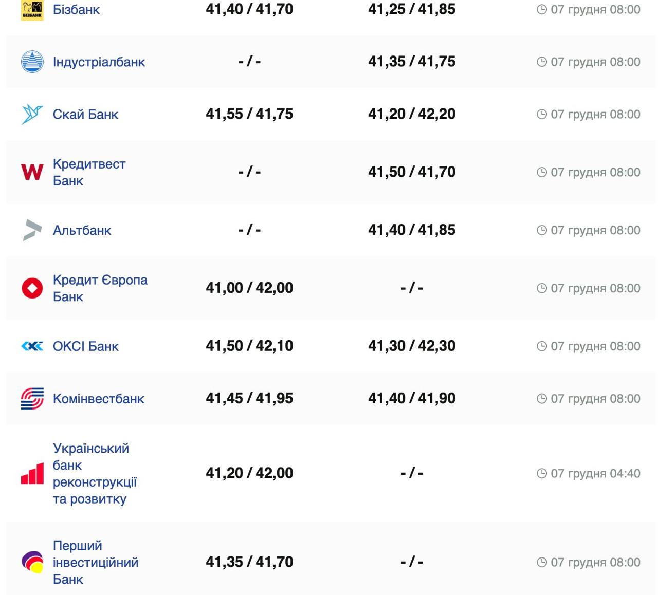The height and width of the screenshot is (595, 658).
Task: Click the Альтбанк arrow logo
Action: coord(32,230)
